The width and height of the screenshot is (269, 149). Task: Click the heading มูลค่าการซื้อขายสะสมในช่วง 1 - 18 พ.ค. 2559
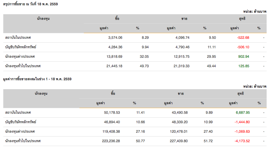coord(37,79)
